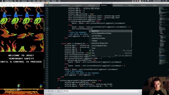
Task: Select 'vultureSpawnTimer' autocomplete suggestion
Action: (x=110, y=46)
